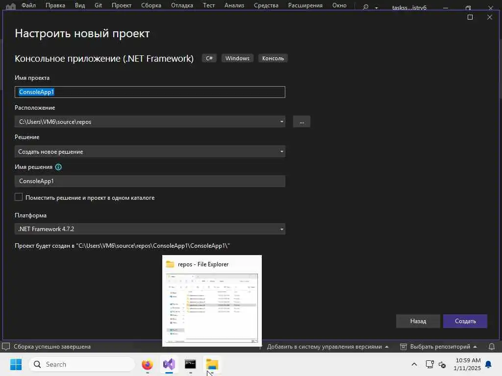Click the network display tray icon
502x376 pixels.
pos(429,364)
